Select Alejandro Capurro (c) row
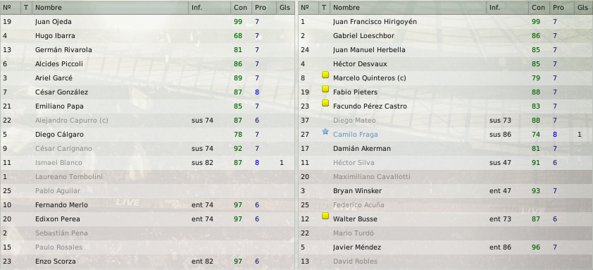This screenshot has height=270, width=593. pos(147,121)
